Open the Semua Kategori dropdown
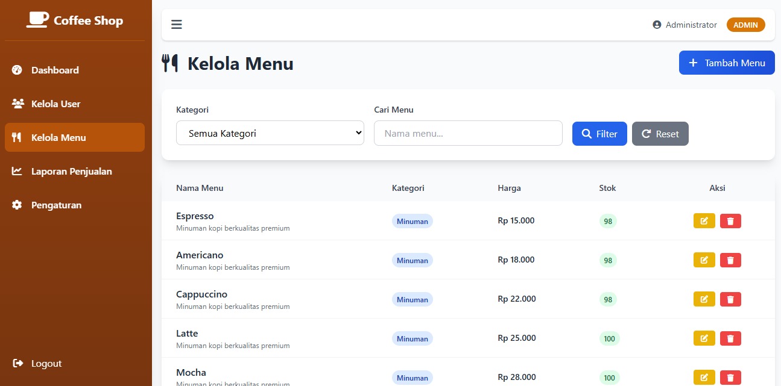 pyautogui.click(x=270, y=133)
